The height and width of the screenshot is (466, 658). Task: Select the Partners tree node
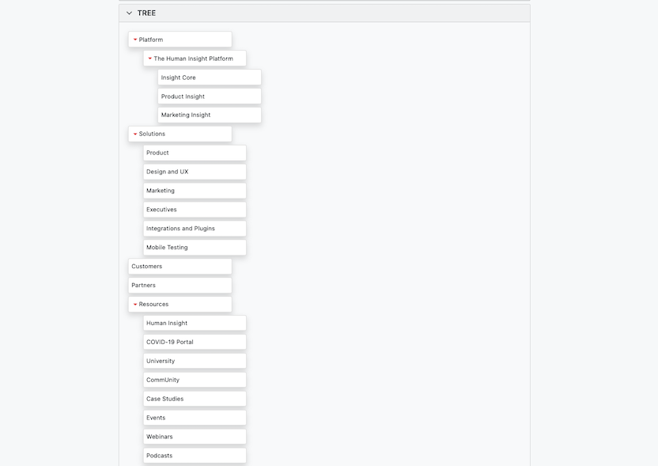180,286
